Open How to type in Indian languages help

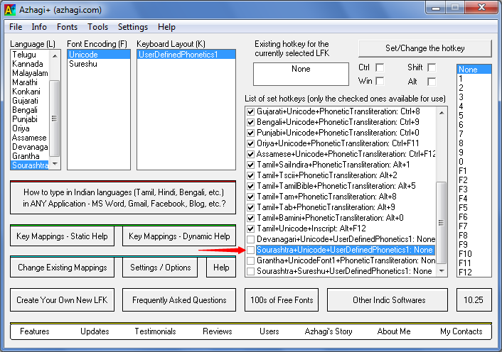(123, 198)
